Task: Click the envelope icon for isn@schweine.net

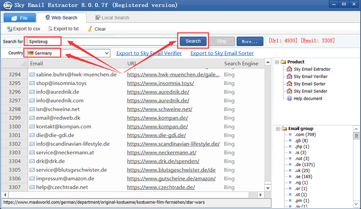Action: coord(32,109)
